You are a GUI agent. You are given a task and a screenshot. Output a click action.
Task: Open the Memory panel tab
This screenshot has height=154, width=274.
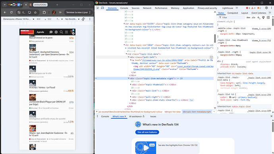175,8
